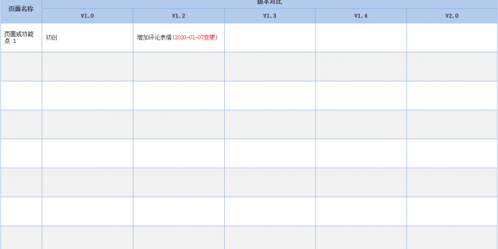Viewport: 498px width, 249px height.
Task: Click the V1.4 column header
Action: coord(361,16)
